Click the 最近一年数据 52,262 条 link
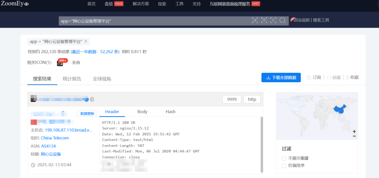Image resolution: width=379 pixels, height=178 pixels. click(x=95, y=52)
